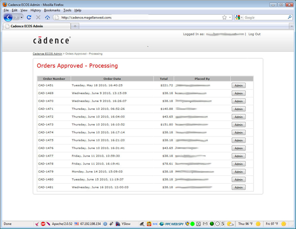Click Admin button for order CAD-1479

(239, 172)
